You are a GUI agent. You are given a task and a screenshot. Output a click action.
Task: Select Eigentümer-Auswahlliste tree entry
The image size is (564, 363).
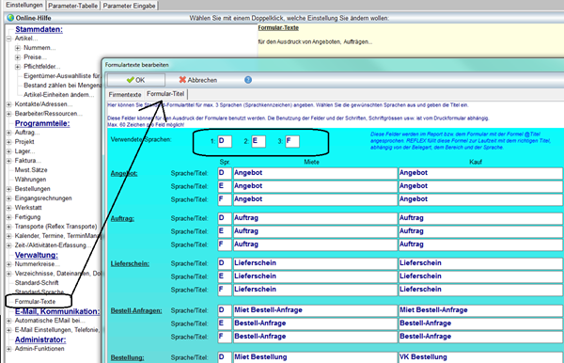point(62,76)
